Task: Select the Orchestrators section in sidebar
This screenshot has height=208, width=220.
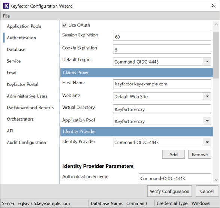Action: pos(20,119)
